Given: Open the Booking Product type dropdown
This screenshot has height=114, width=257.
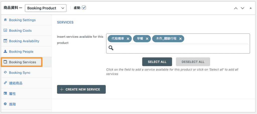Looking at the screenshot, I should (46, 8).
